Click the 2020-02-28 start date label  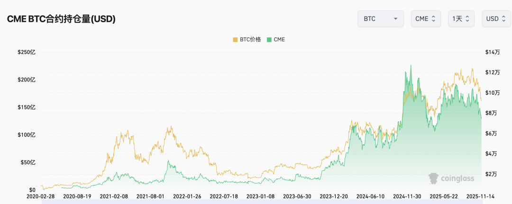(41, 196)
